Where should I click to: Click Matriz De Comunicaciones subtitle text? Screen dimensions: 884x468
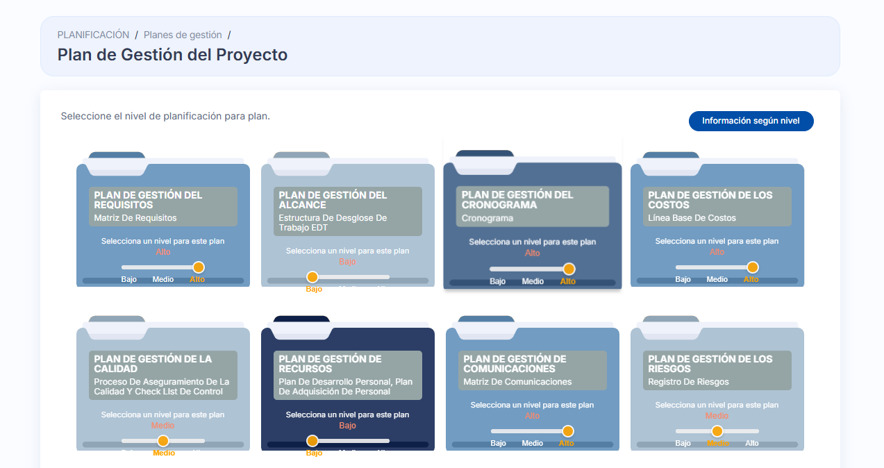pos(517,382)
